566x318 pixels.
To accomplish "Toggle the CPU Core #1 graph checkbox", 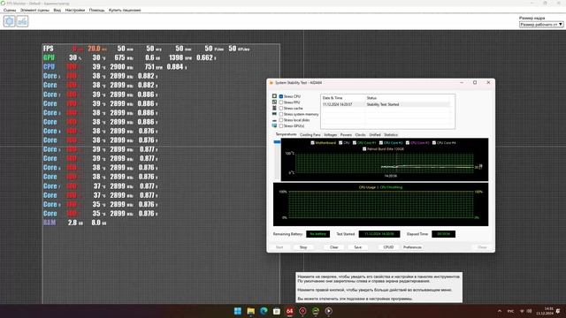I will 355,143.
